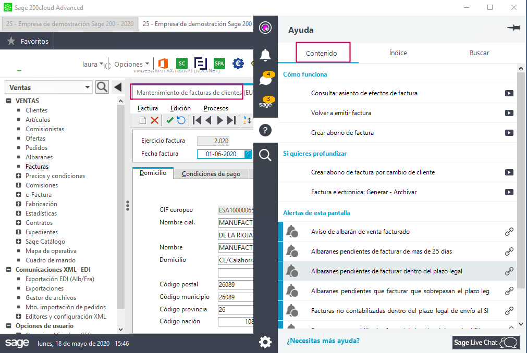Expand the e-Factura tree node
Screen dimensions: 527x353
click(18, 195)
